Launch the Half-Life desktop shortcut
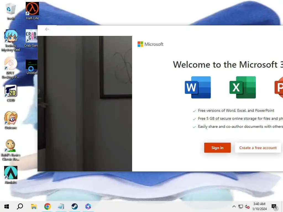283x212 pixels. [x=32, y=11]
